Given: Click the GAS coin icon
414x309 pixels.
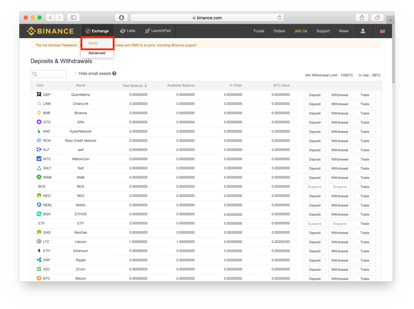Looking at the screenshot, I should 39,232.
